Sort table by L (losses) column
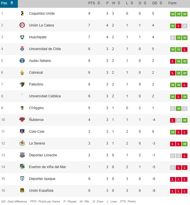 coord(132,3)
